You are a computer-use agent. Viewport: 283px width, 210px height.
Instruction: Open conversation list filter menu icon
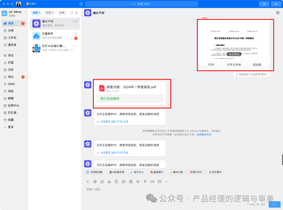tap(77, 13)
